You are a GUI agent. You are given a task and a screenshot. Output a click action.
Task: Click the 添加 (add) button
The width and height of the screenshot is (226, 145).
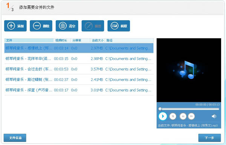pyautogui.click(x=15, y=26)
